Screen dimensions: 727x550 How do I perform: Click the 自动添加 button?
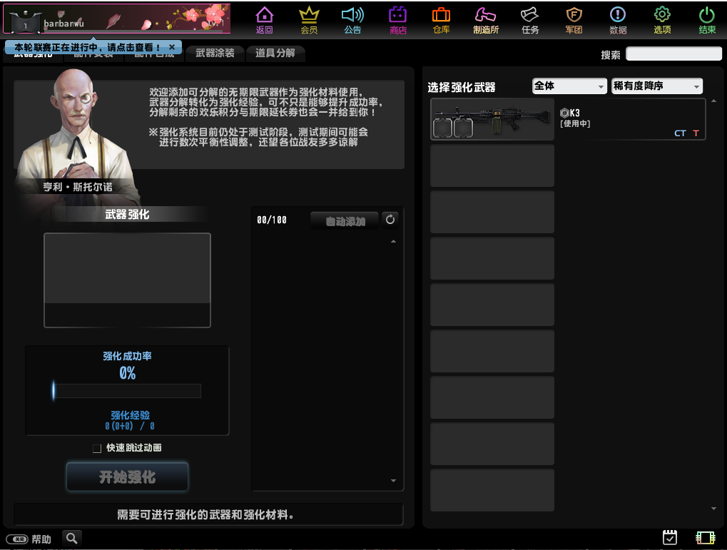pyautogui.click(x=345, y=221)
